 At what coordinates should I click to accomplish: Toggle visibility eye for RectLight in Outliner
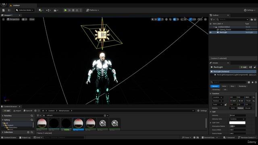[210, 32]
